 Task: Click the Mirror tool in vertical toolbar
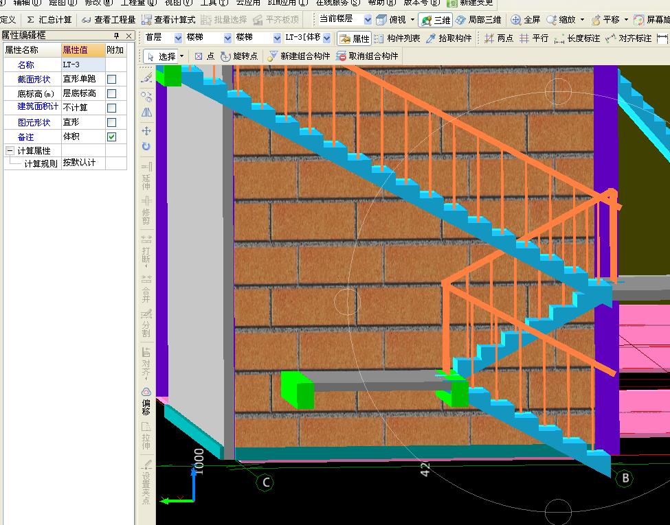(146, 113)
